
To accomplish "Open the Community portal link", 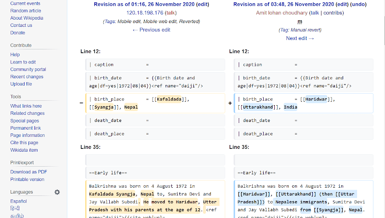I will click(x=28, y=70).
